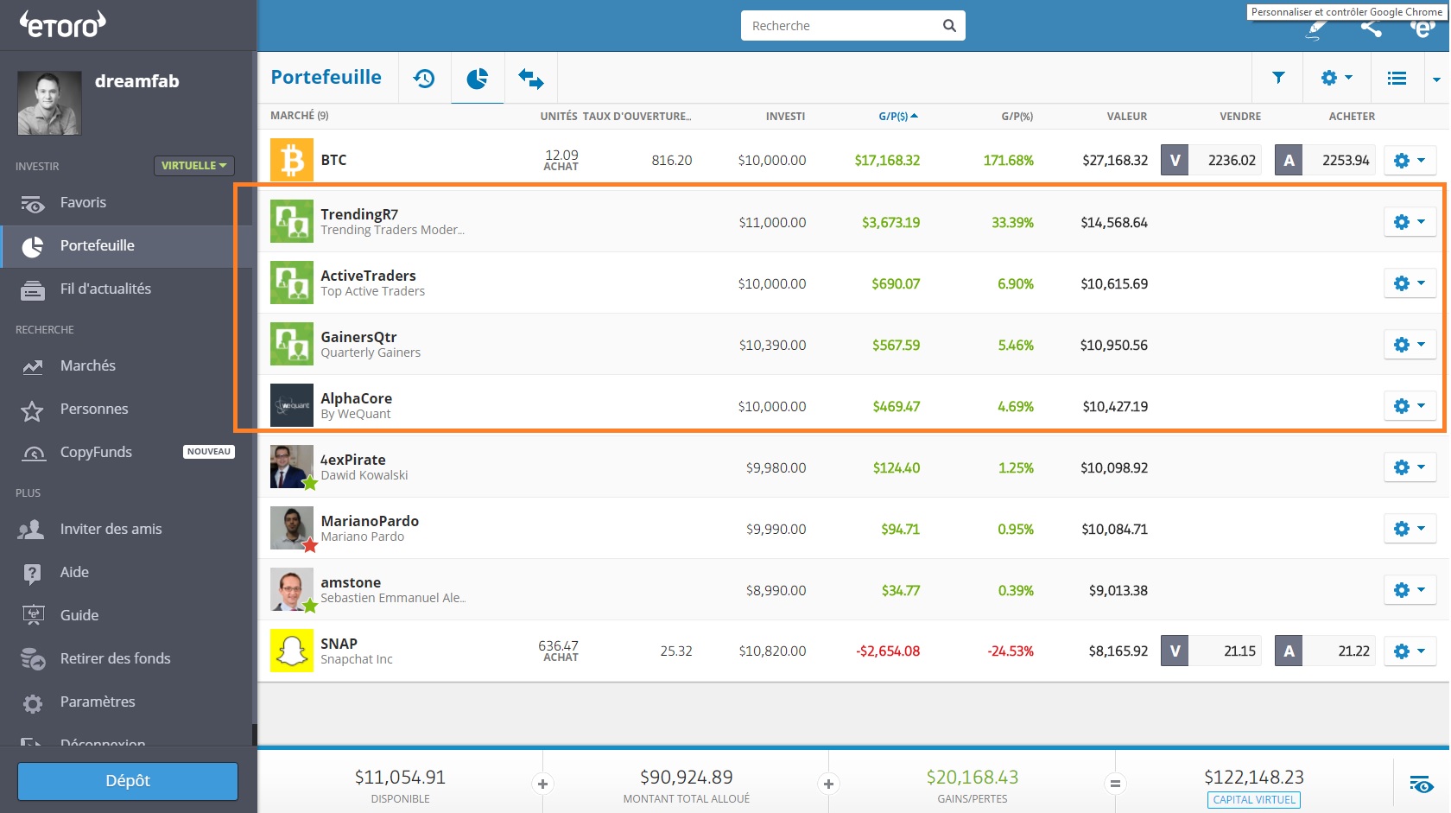The image size is (1451, 813).
Task: Open CopyFunds in the sidebar
Action: pos(96,452)
